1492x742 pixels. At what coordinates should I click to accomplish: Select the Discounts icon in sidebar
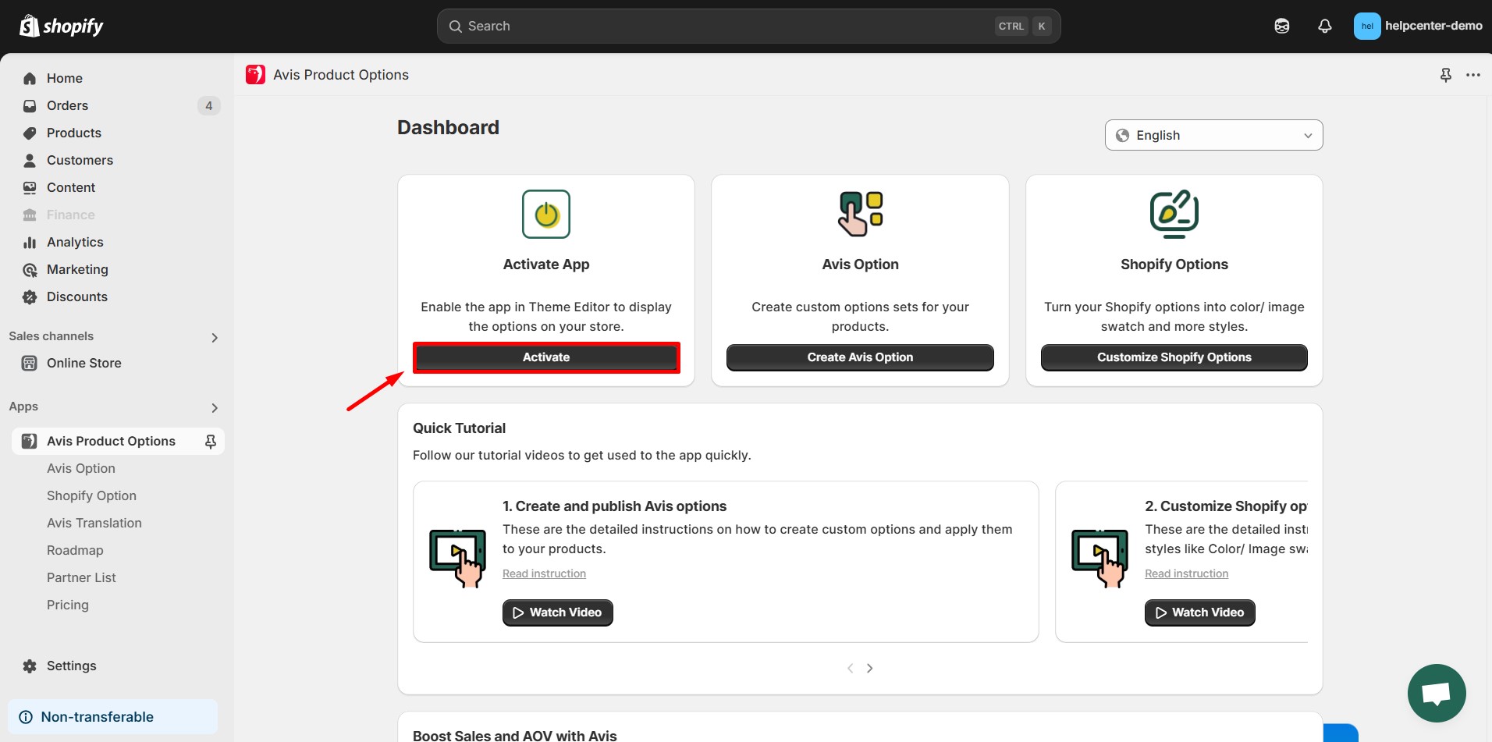29,296
